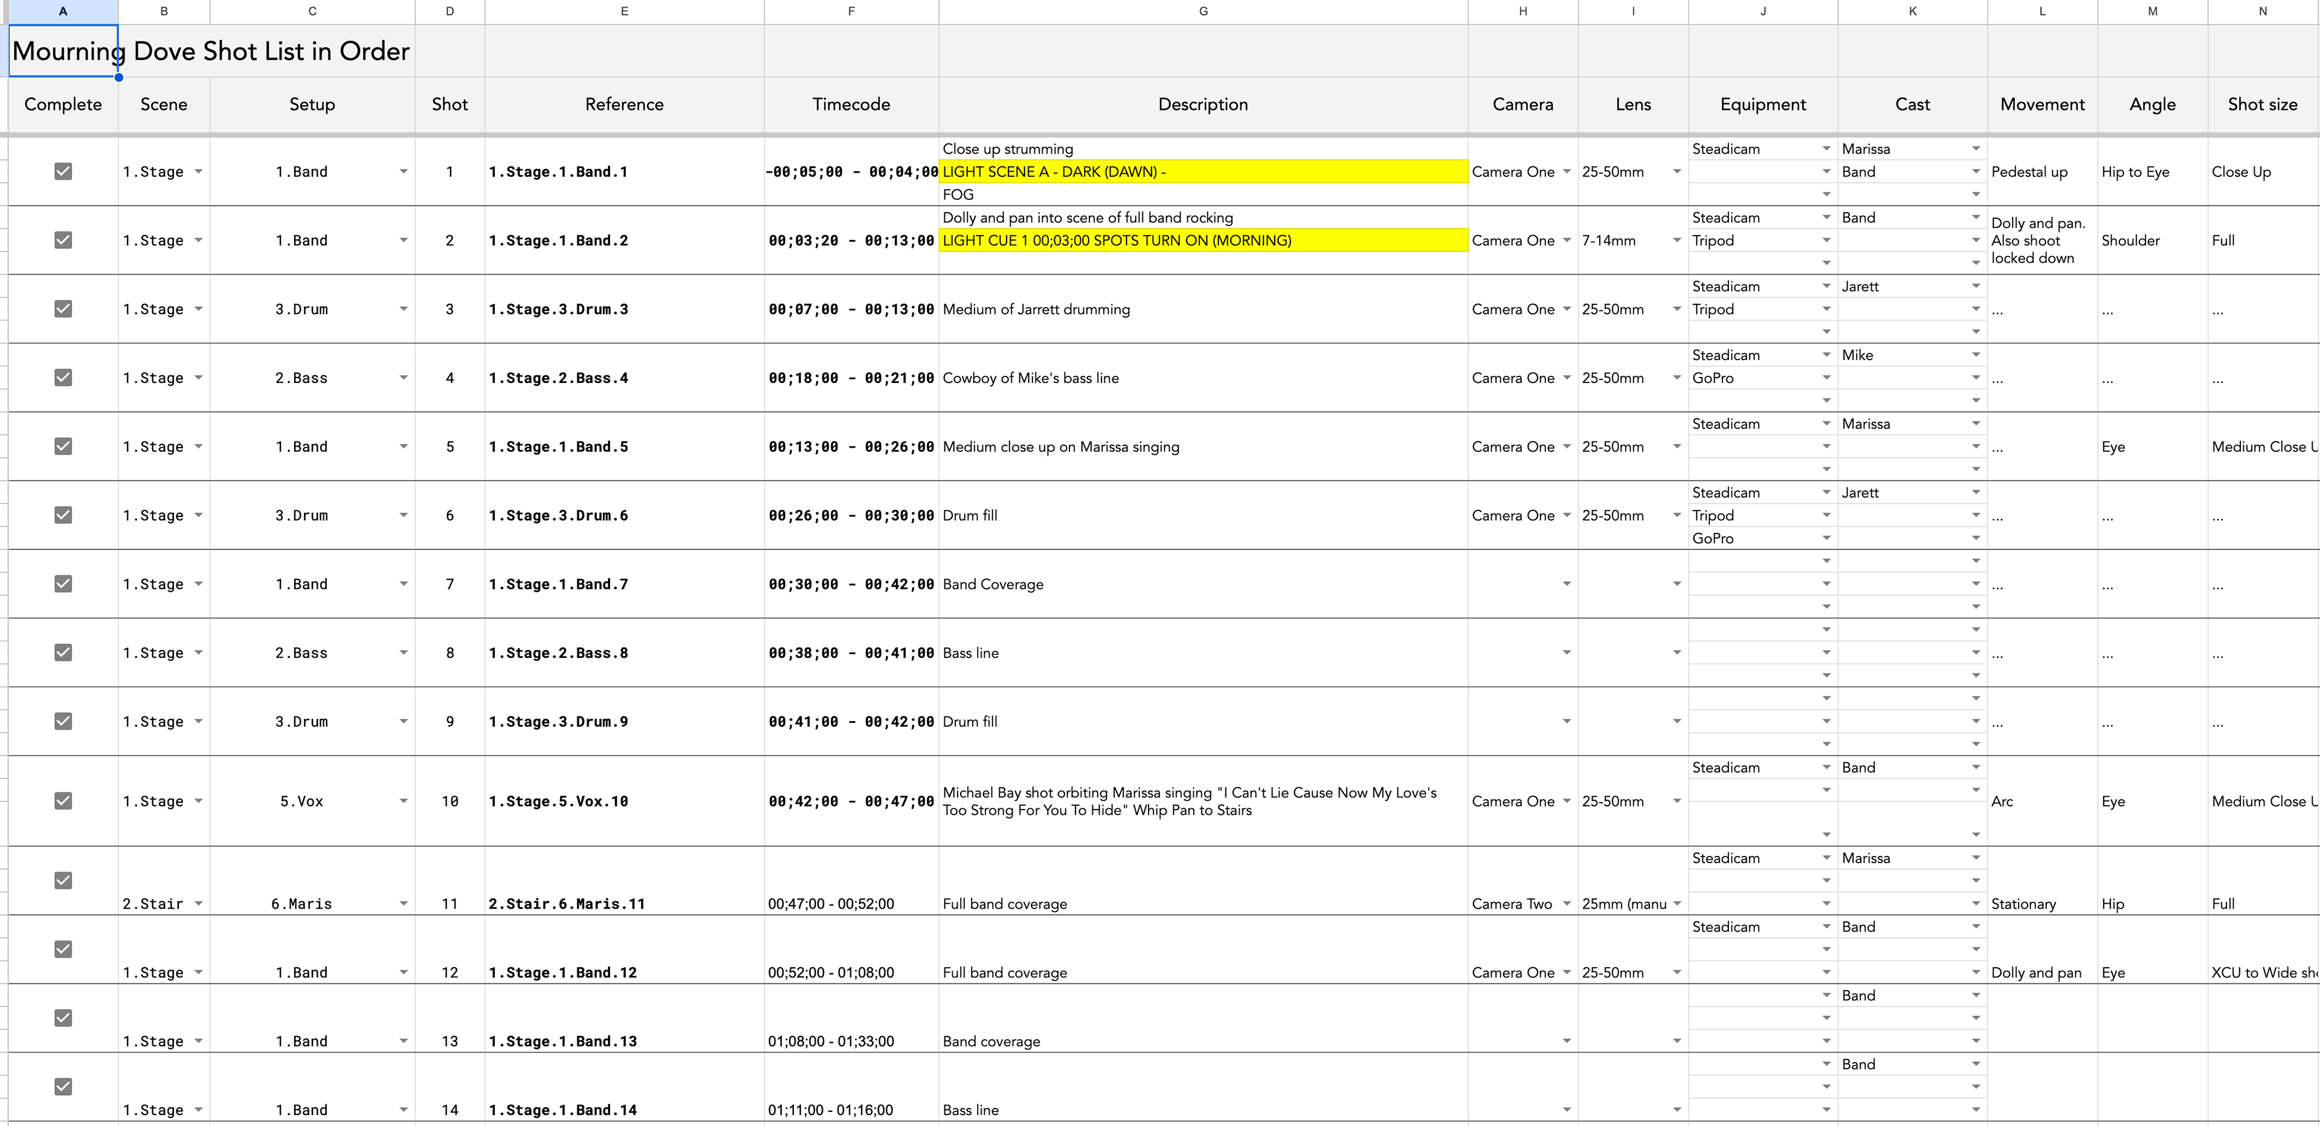
Task: Click the Complete column heading cell
Action: (63, 105)
